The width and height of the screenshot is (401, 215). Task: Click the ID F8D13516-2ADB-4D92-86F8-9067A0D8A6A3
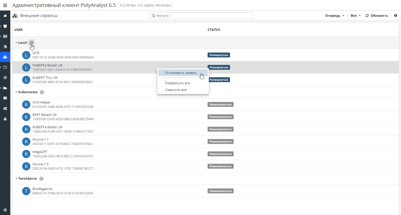[x=63, y=57]
